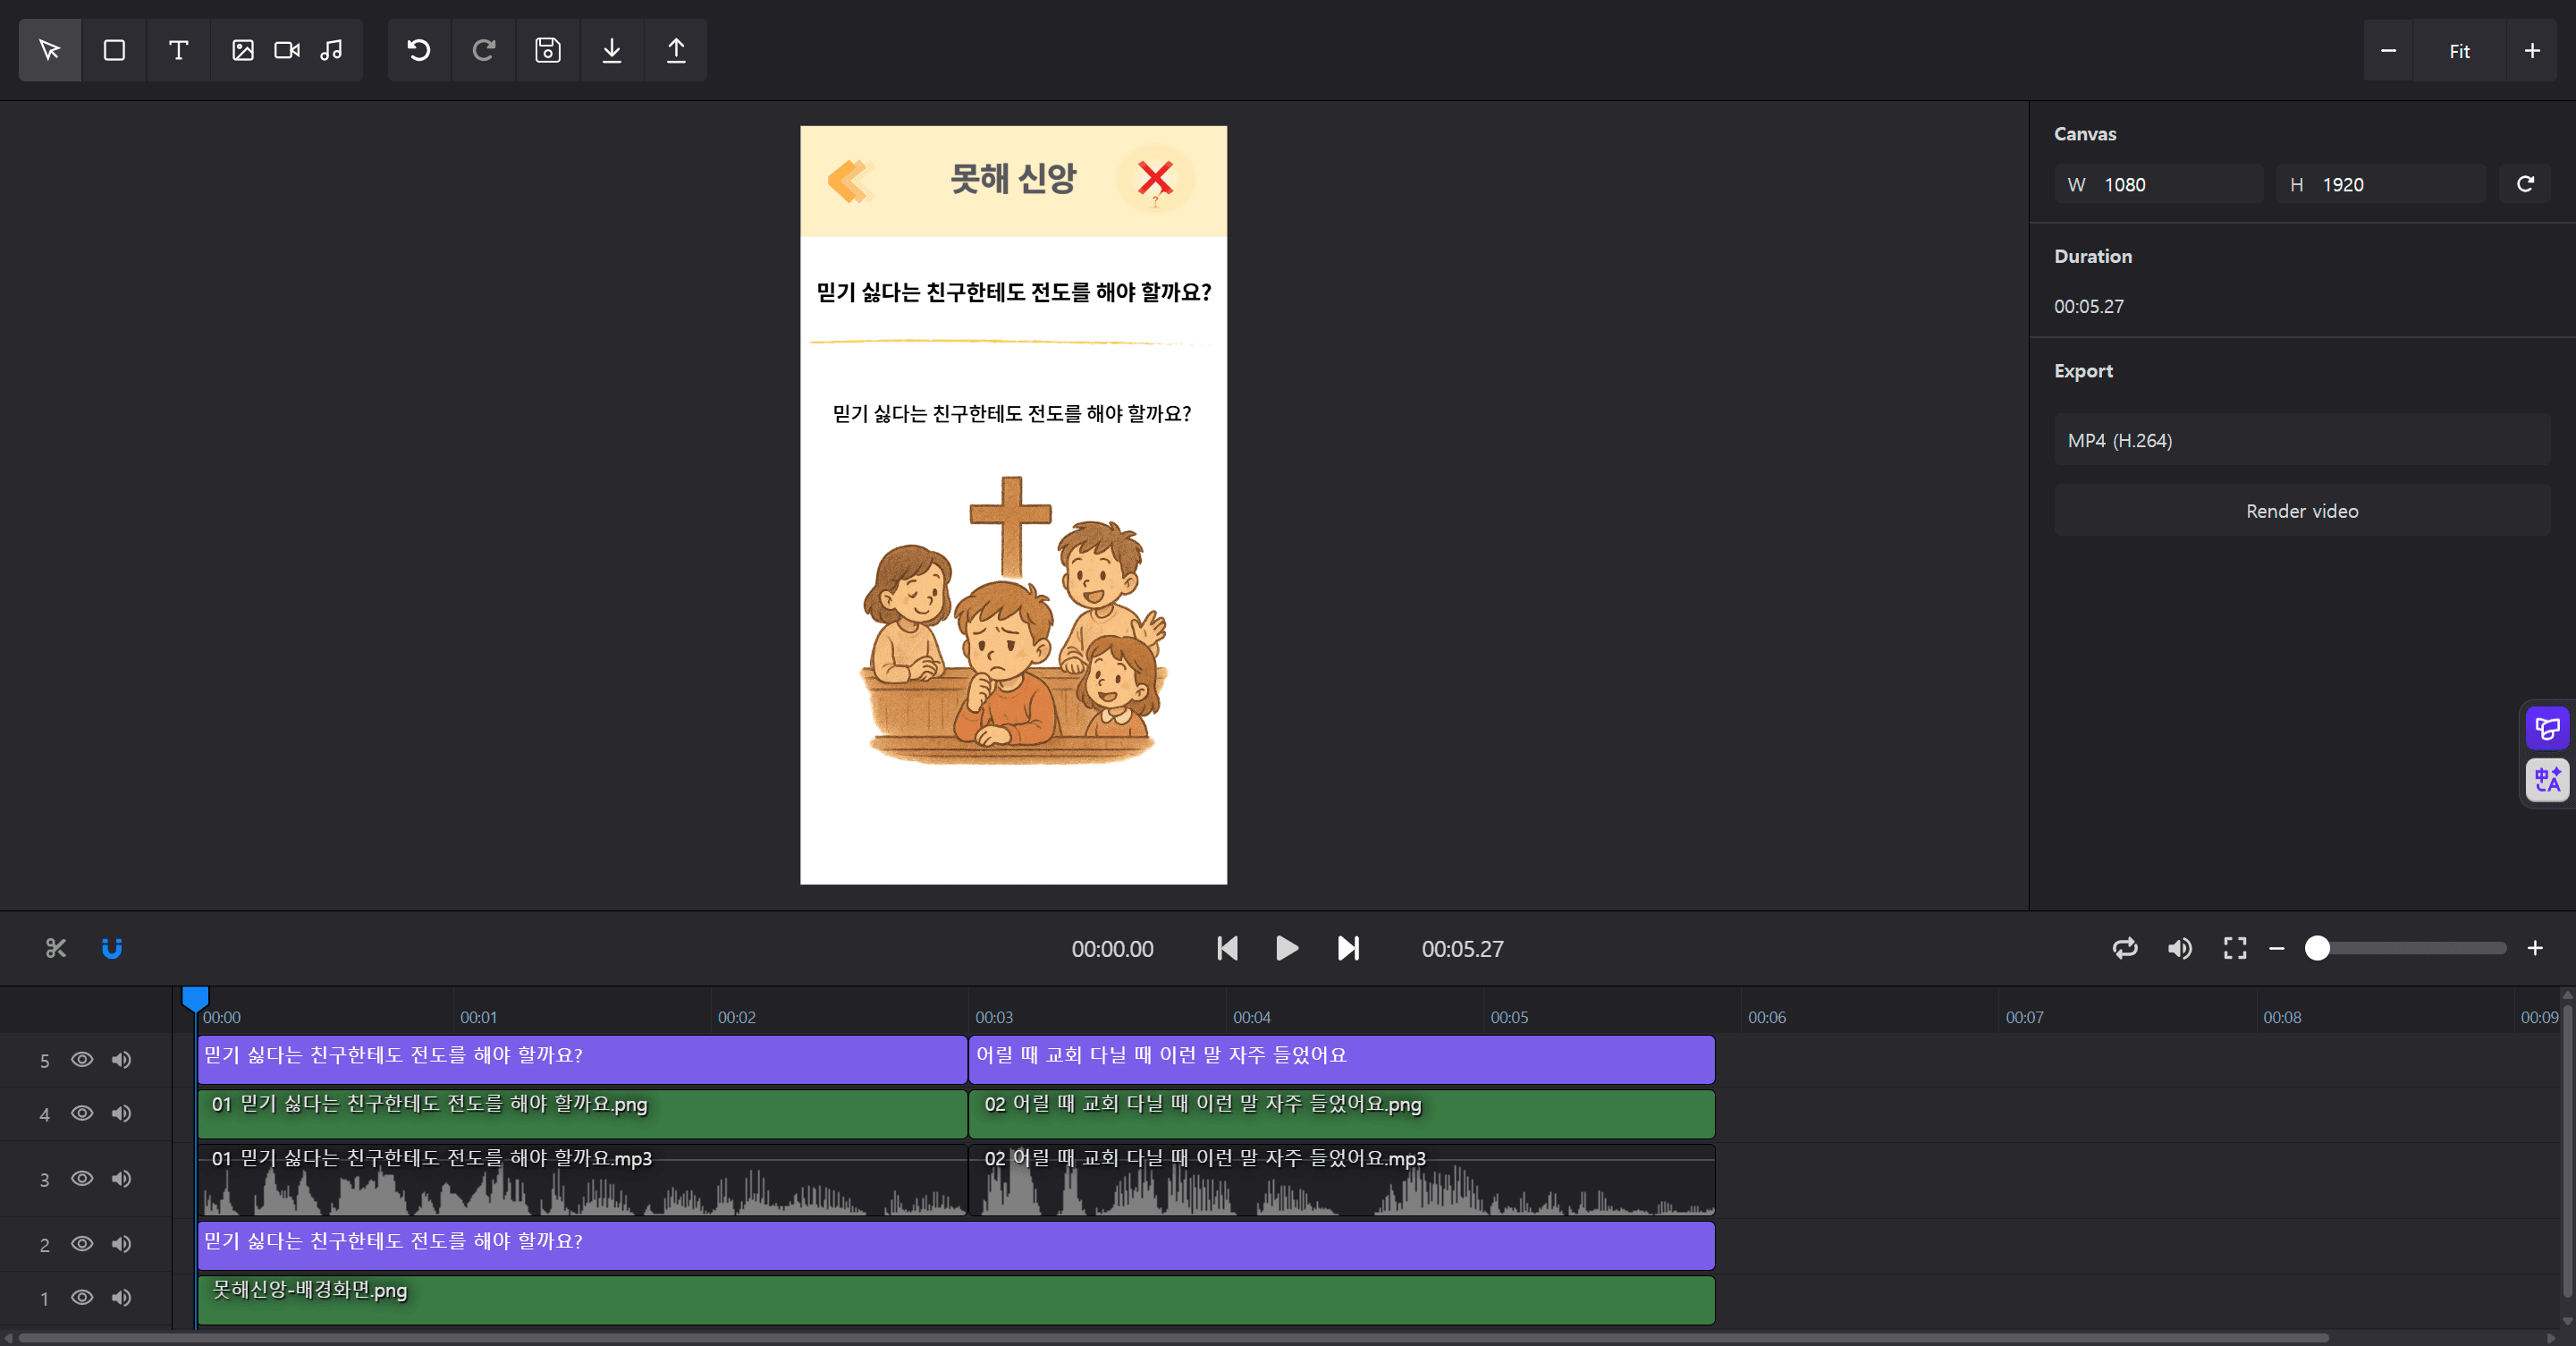The image size is (2576, 1346).
Task: Select the rectangle shape tool
Action: point(114,50)
